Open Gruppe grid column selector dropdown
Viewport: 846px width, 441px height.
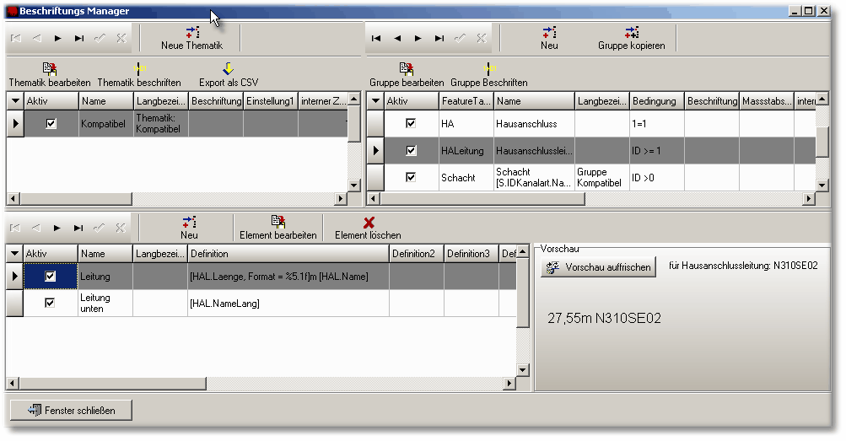[x=375, y=101]
